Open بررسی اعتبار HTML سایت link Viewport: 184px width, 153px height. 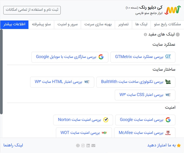coord(62,82)
